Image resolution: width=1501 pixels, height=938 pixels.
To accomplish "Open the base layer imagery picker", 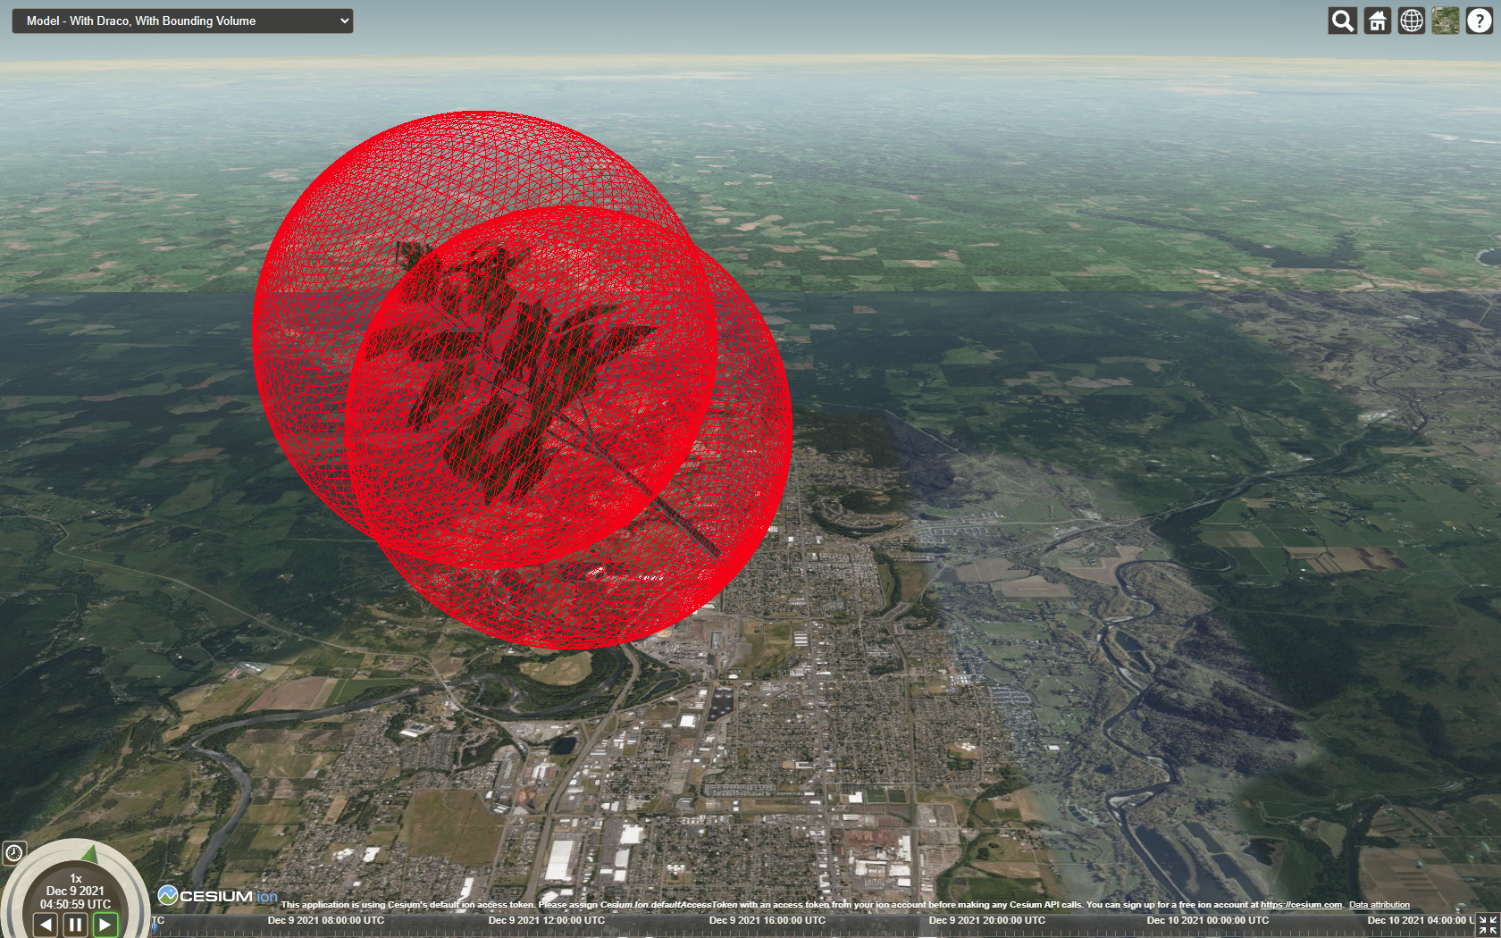I will pos(1445,21).
